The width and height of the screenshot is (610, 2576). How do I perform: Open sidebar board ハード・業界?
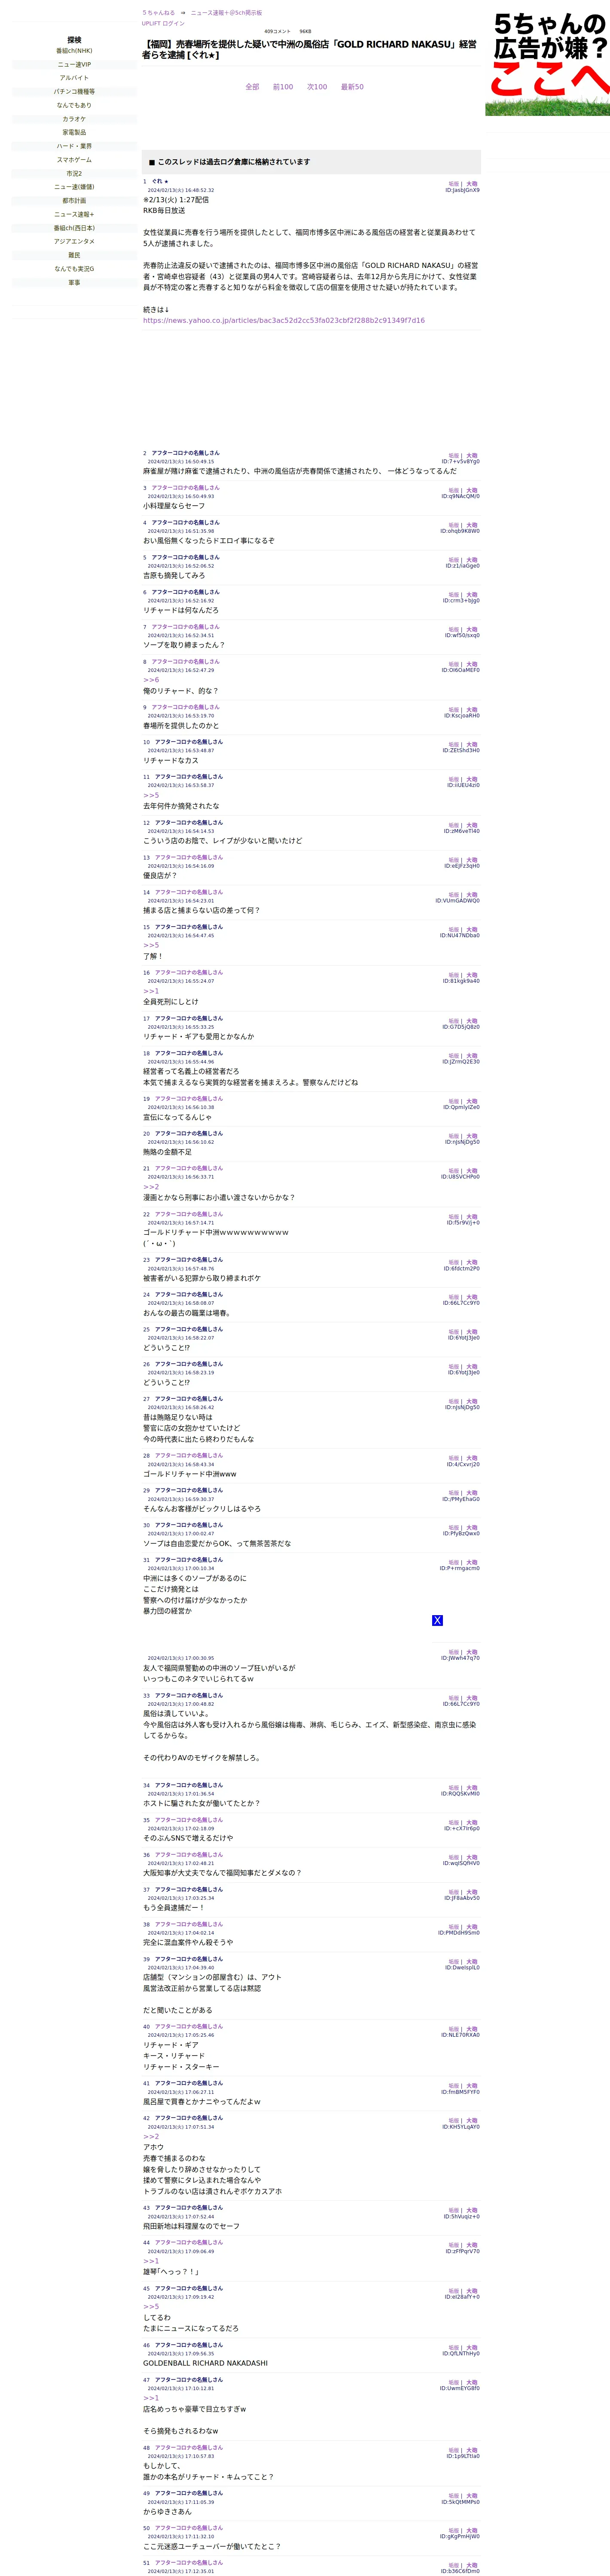74,146
